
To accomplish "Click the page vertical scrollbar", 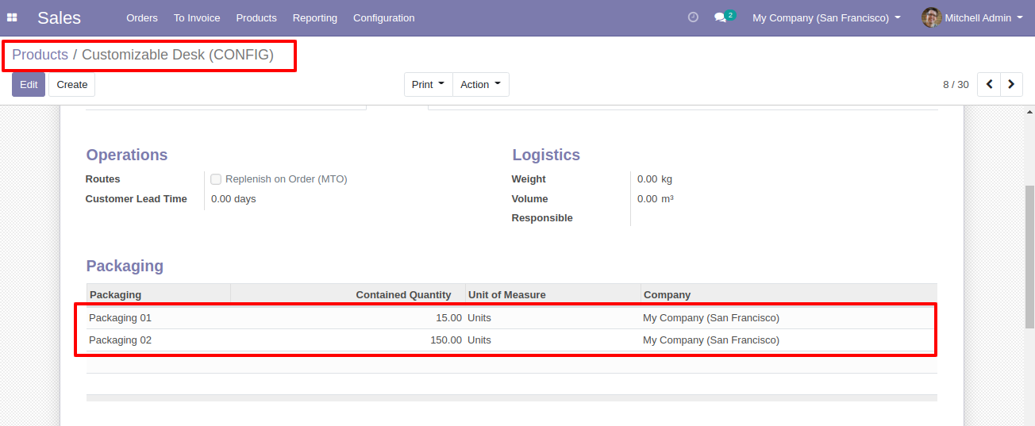I will (1029, 256).
